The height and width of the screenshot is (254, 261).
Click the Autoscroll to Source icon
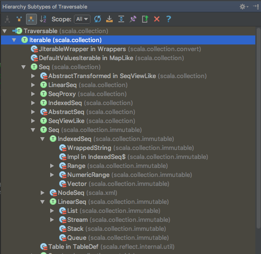click(109, 19)
